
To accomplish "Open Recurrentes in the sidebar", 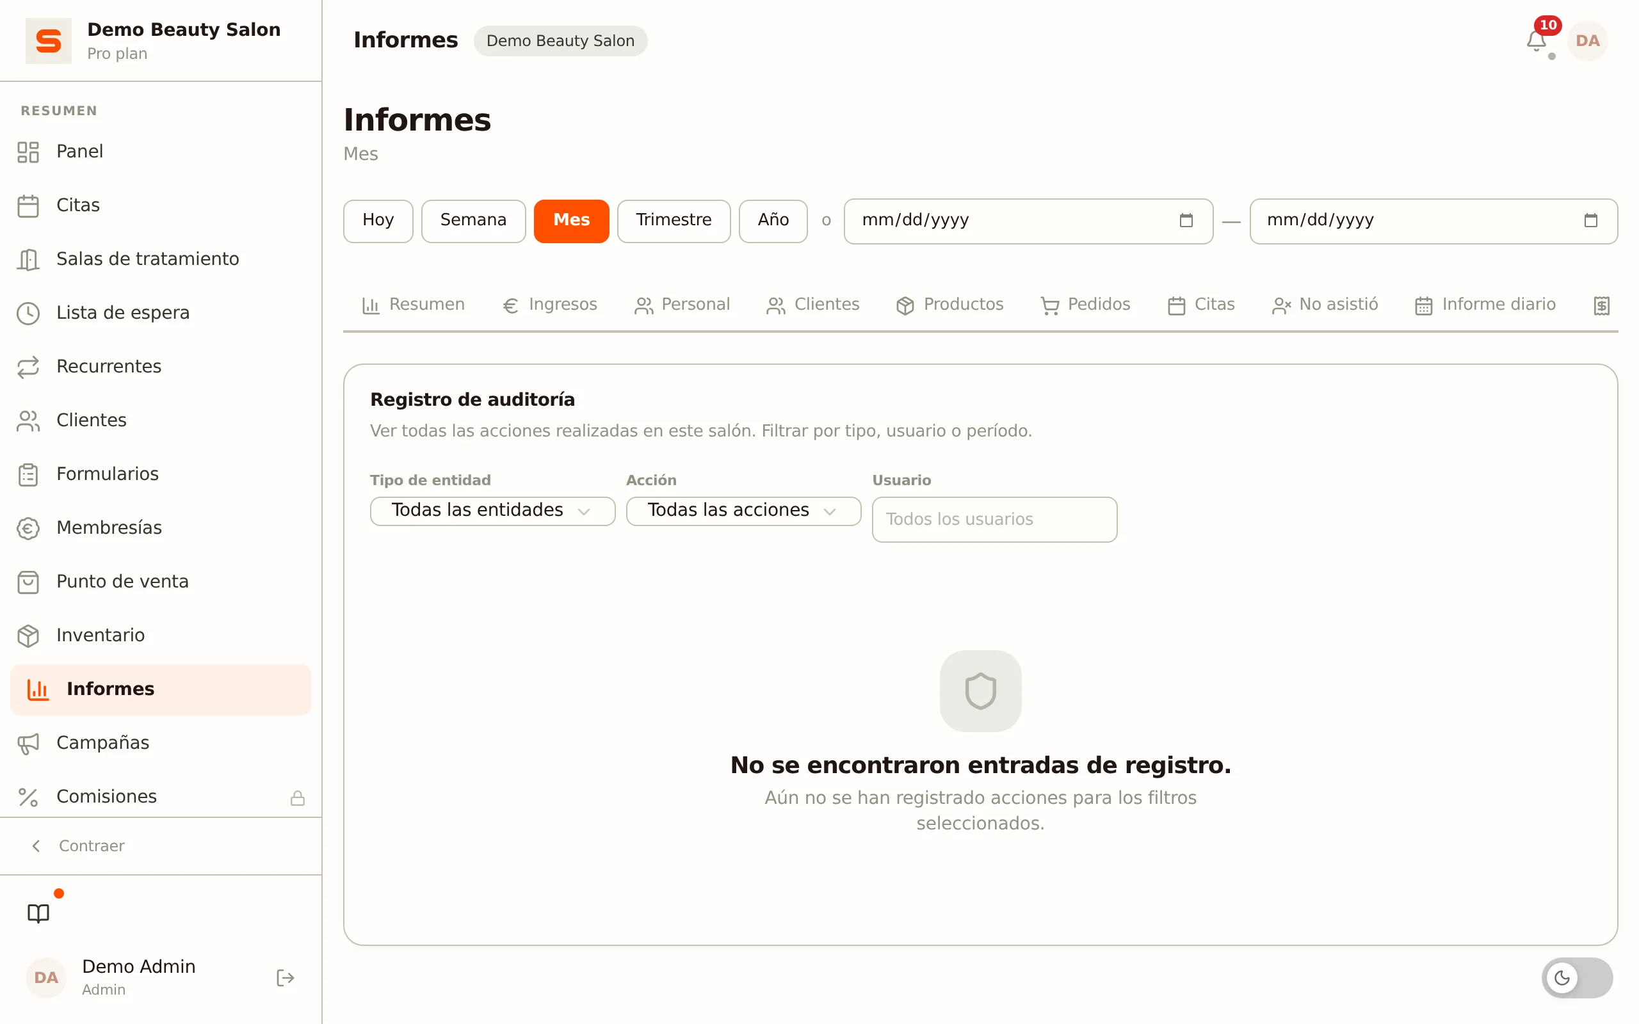I will 161,366.
